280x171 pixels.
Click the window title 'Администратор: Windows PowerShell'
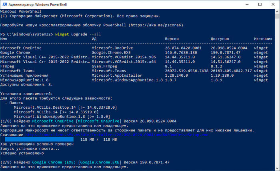(38, 4)
